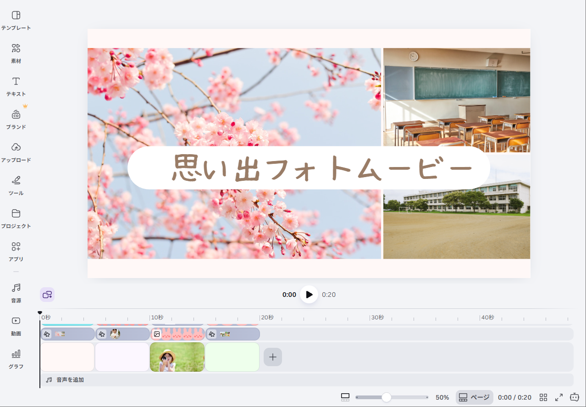Screen dimensions: 586x407
Task: Toggle the ページ (Pages) timeline button
Action: pos(475,397)
